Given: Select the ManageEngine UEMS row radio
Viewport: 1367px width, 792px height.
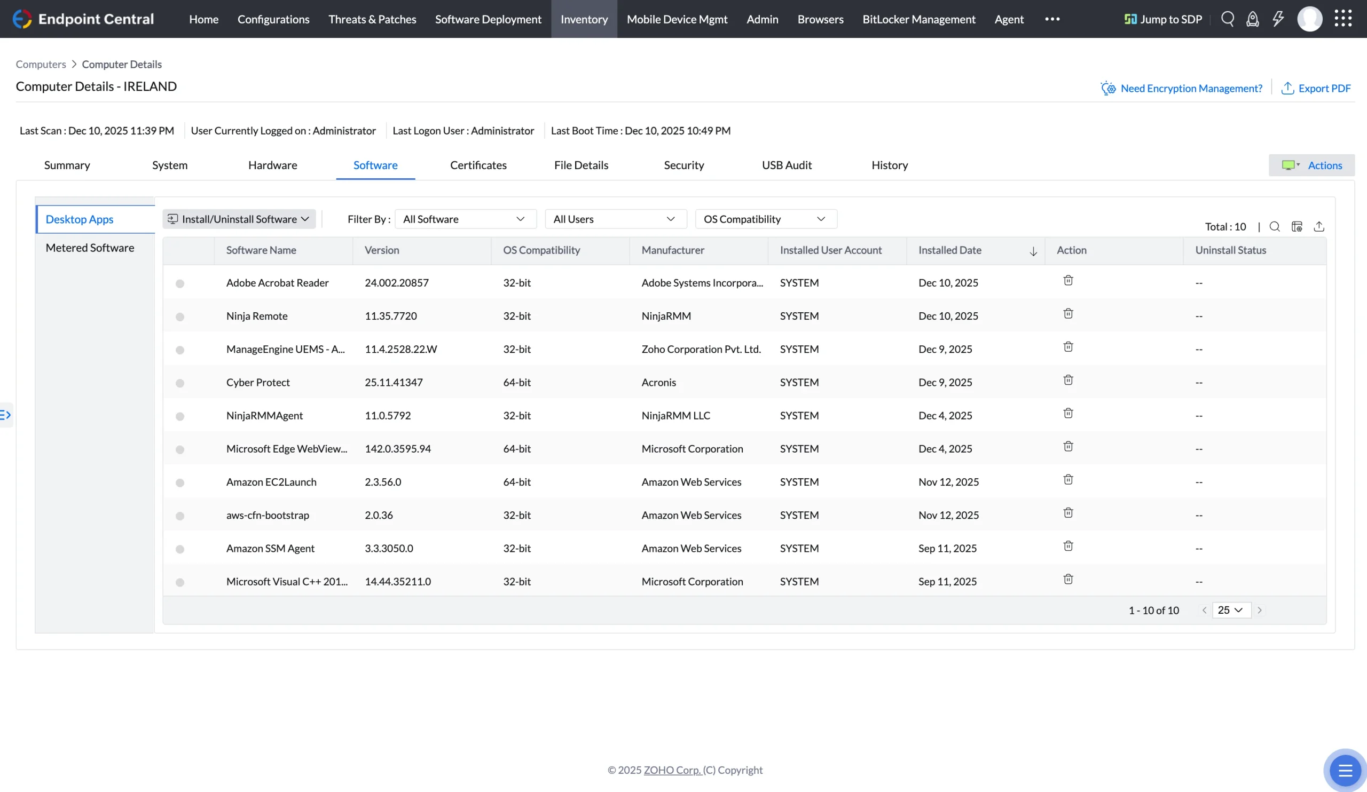Looking at the screenshot, I should 179,350.
